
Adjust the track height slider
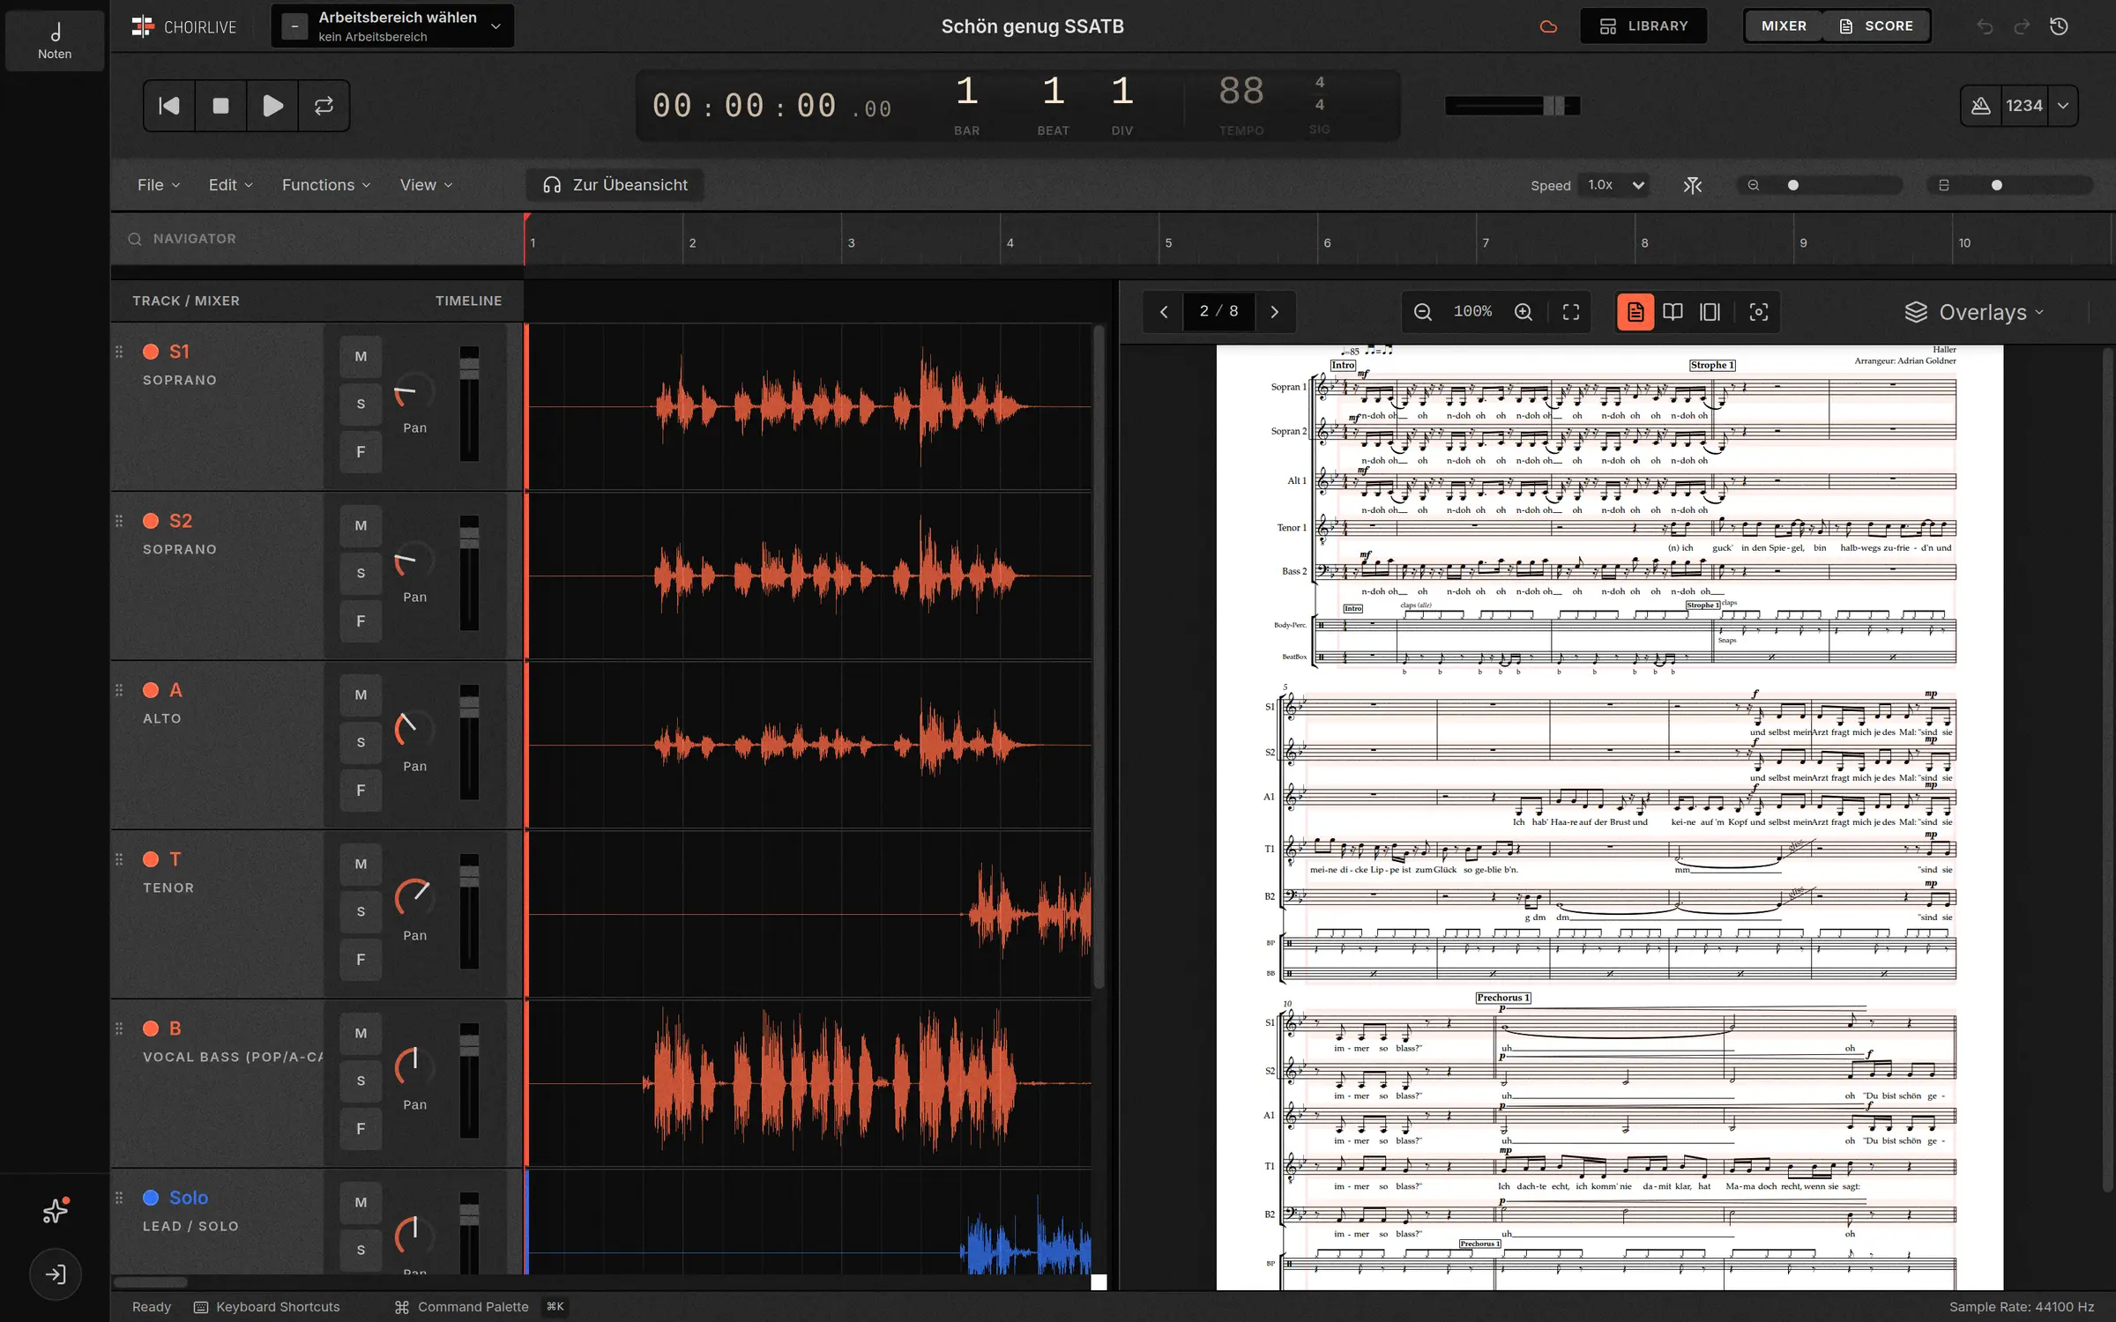(2010, 185)
